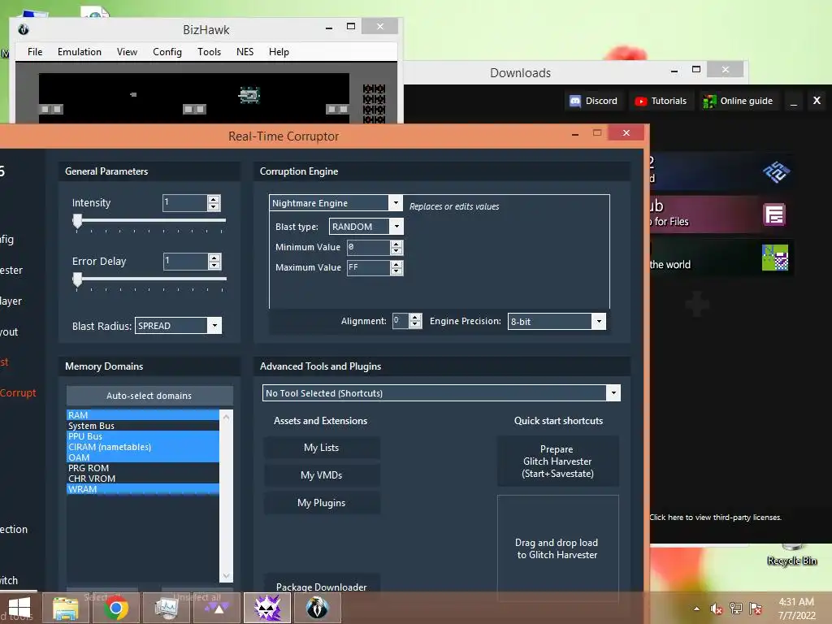Increase Minimum Value with the stepper up arrow

(x=396, y=244)
